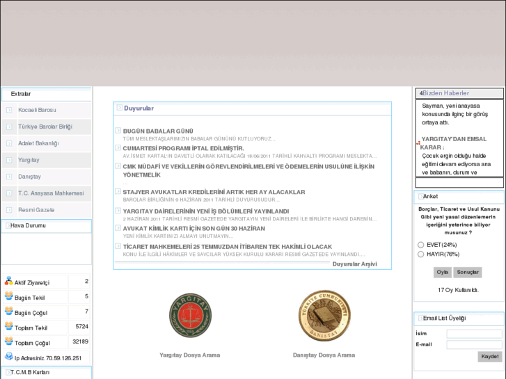The height and width of the screenshot is (379, 506).
Task: Click the İsim input field
Action: 474,334
